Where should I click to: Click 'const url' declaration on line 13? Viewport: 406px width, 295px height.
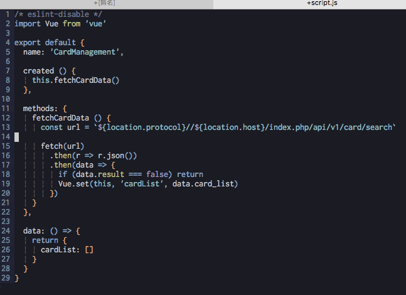coord(60,127)
